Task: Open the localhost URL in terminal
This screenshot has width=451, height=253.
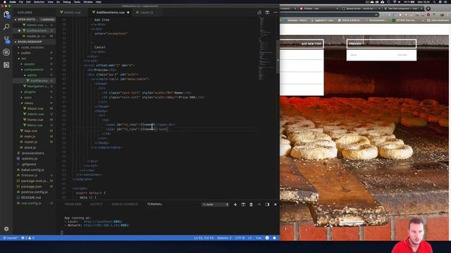Action: tap(103, 221)
